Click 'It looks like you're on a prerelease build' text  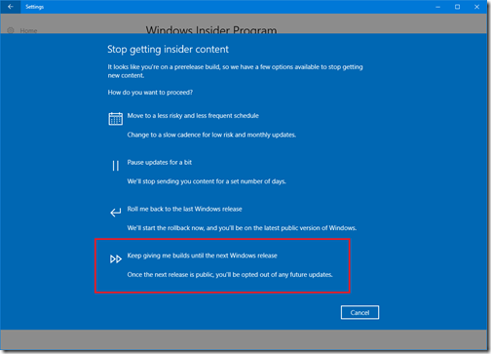pyautogui.click(x=235, y=71)
